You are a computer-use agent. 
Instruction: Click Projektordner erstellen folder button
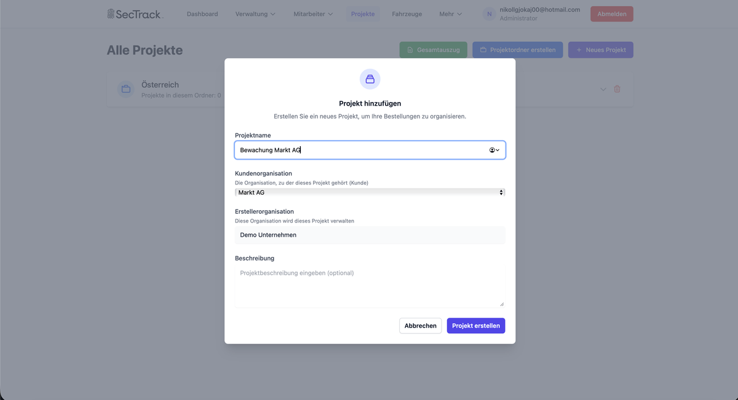[x=517, y=50]
